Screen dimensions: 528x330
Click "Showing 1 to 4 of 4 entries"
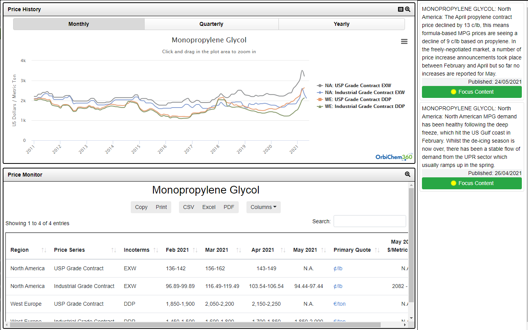tap(37, 223)
